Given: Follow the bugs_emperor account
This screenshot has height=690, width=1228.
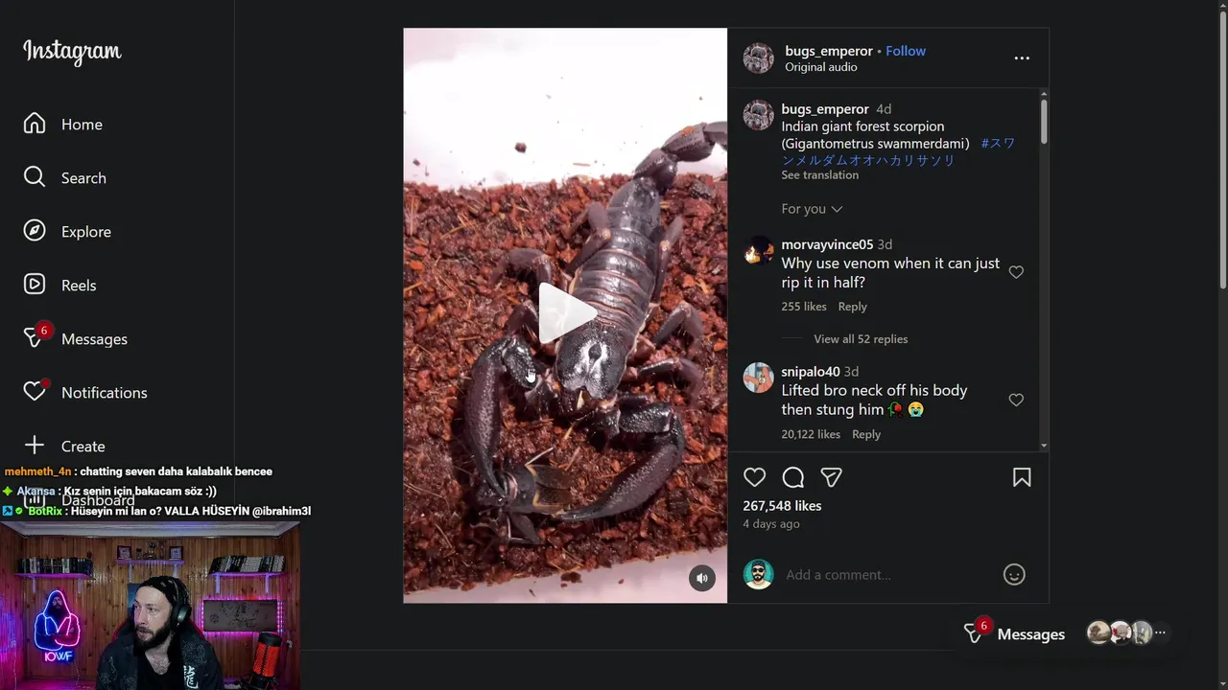Looking at the screenshot, I should click(x=906, y=51).
